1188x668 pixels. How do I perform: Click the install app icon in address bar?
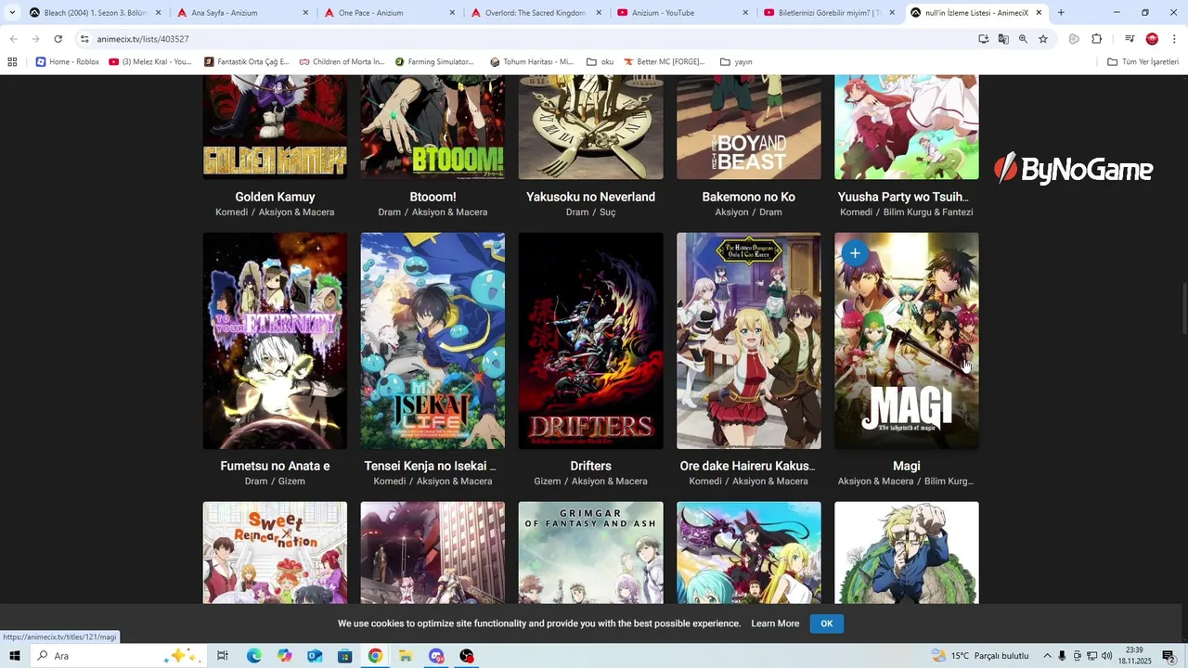pyautogui.click(x=983, y=39)
